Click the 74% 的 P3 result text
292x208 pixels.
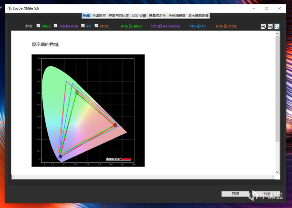[197, 26]
